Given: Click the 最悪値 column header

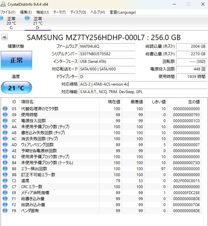Looking at the screenshot, I should click(x=133, y=102).
